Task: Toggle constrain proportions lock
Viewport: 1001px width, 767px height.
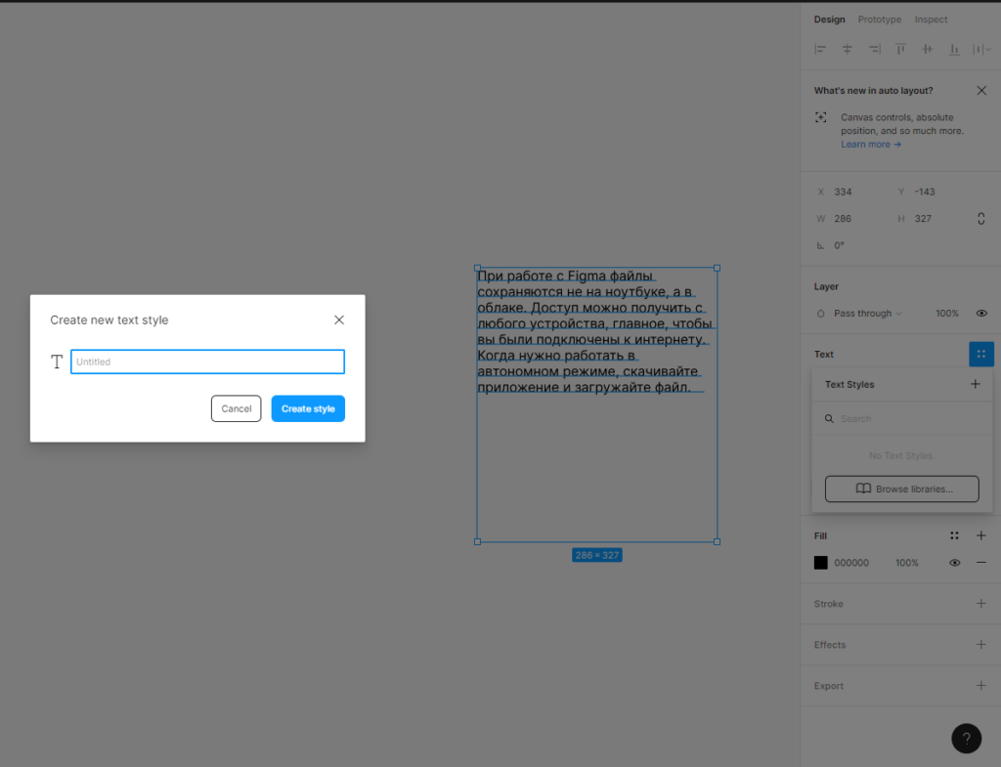Action: (980, 219)
